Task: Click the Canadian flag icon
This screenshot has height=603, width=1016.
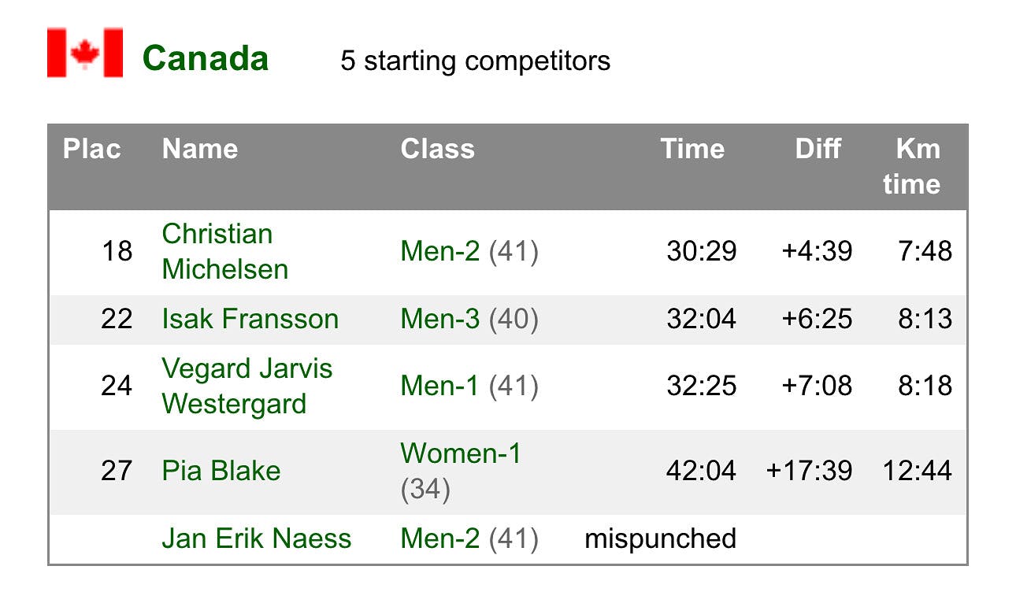Action: click(85, 53)
